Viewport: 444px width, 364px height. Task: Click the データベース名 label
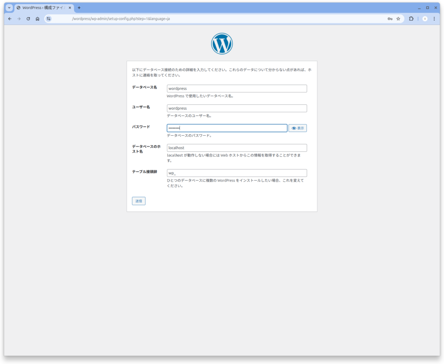click(144, 87)
